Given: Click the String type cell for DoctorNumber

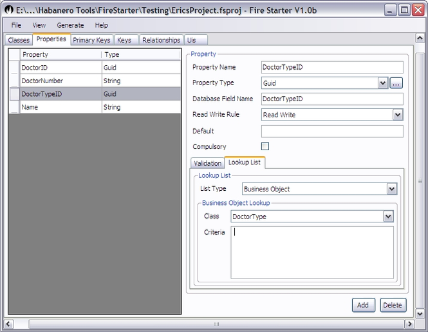Looking at the screenshot, I should pos(142,81).
